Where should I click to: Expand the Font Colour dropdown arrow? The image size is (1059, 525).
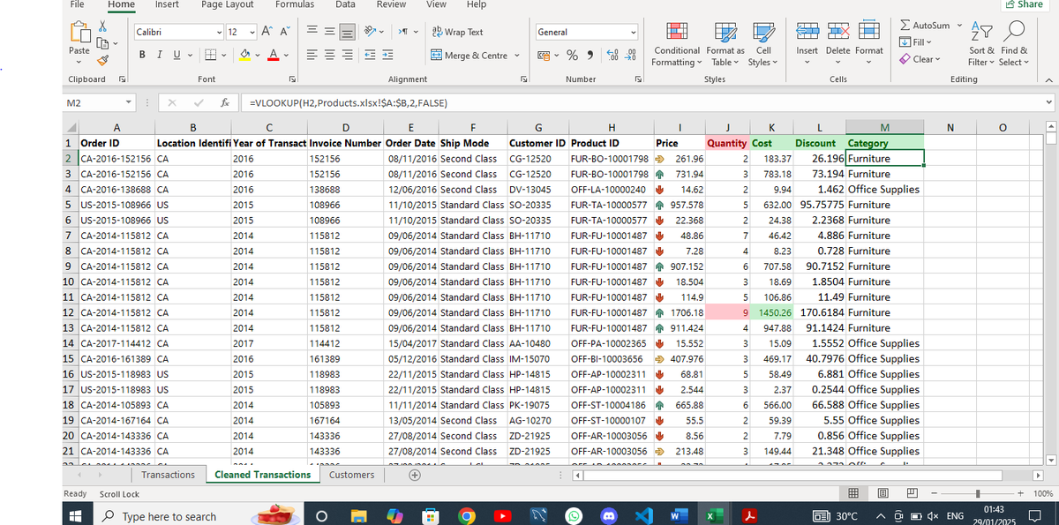coord(288,56)
